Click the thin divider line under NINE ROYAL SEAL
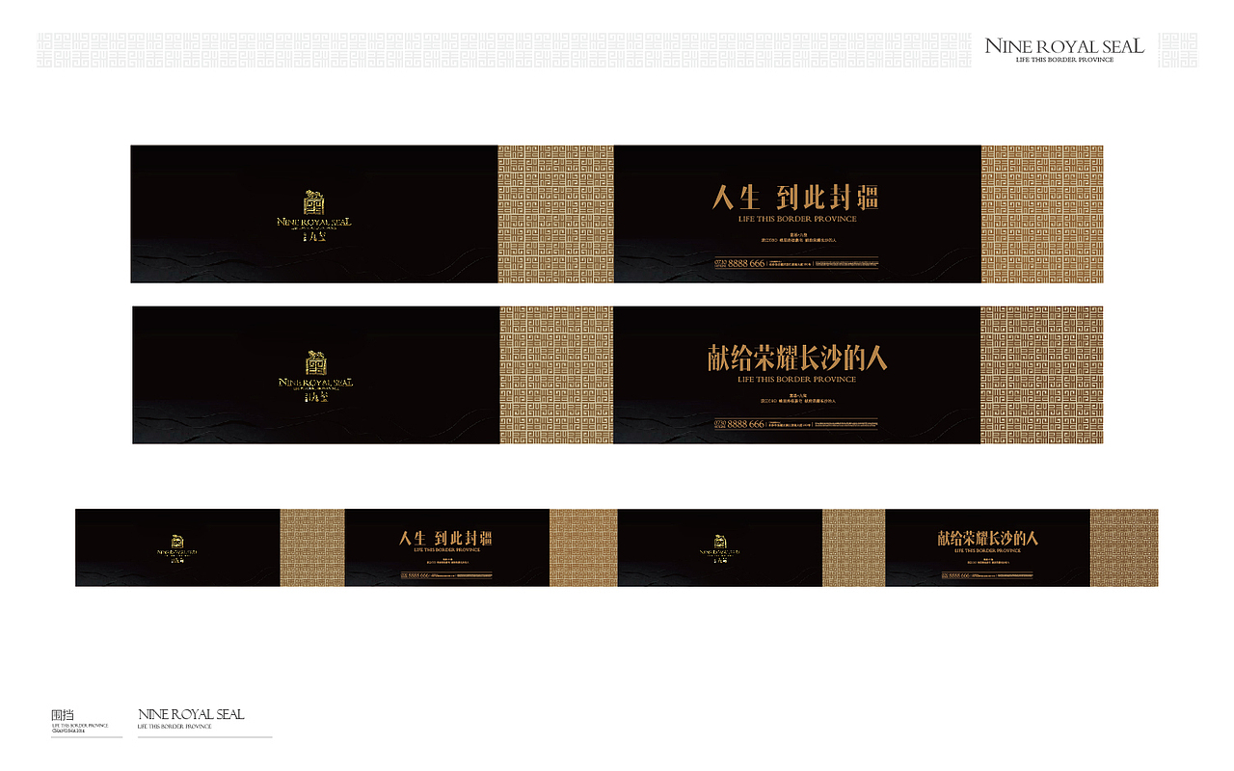The height and width of the screenshot is (771, 1234). pyautogui.click(x=204, y=734)
